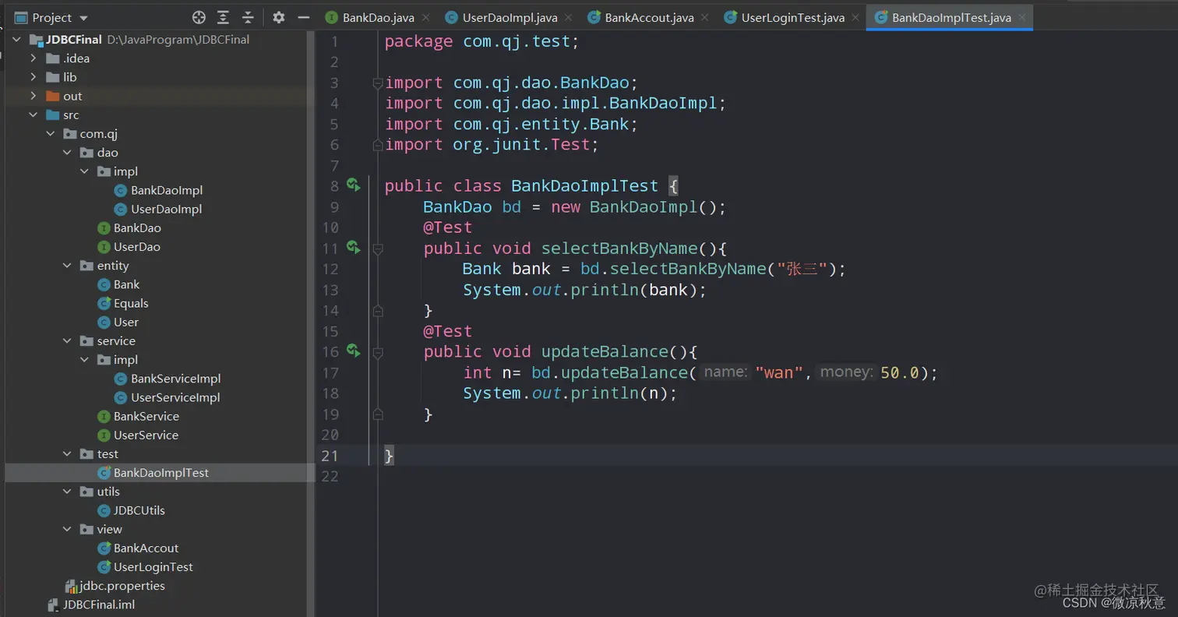
Task: Close the BankDao.java tab
Action: pos(425,17)
